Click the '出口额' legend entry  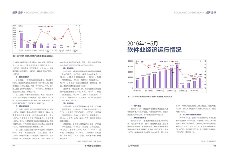click(42, 26)
